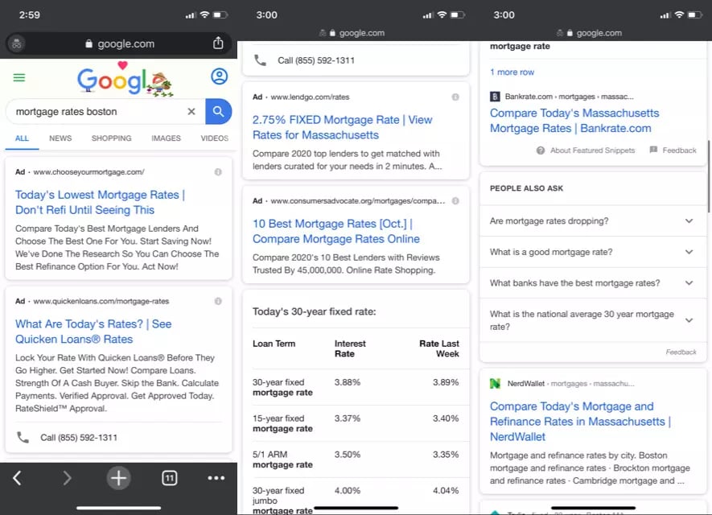
Task: Tap the blue magnifier search button
Action: click(x=218, y=111)
